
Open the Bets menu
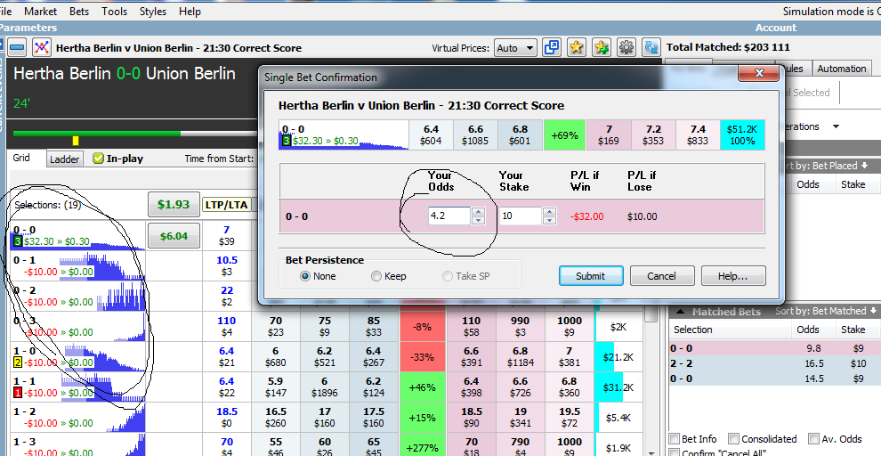[x=79, y=12]
